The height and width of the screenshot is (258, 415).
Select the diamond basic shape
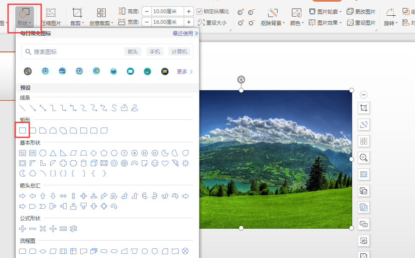click(94, 153)
